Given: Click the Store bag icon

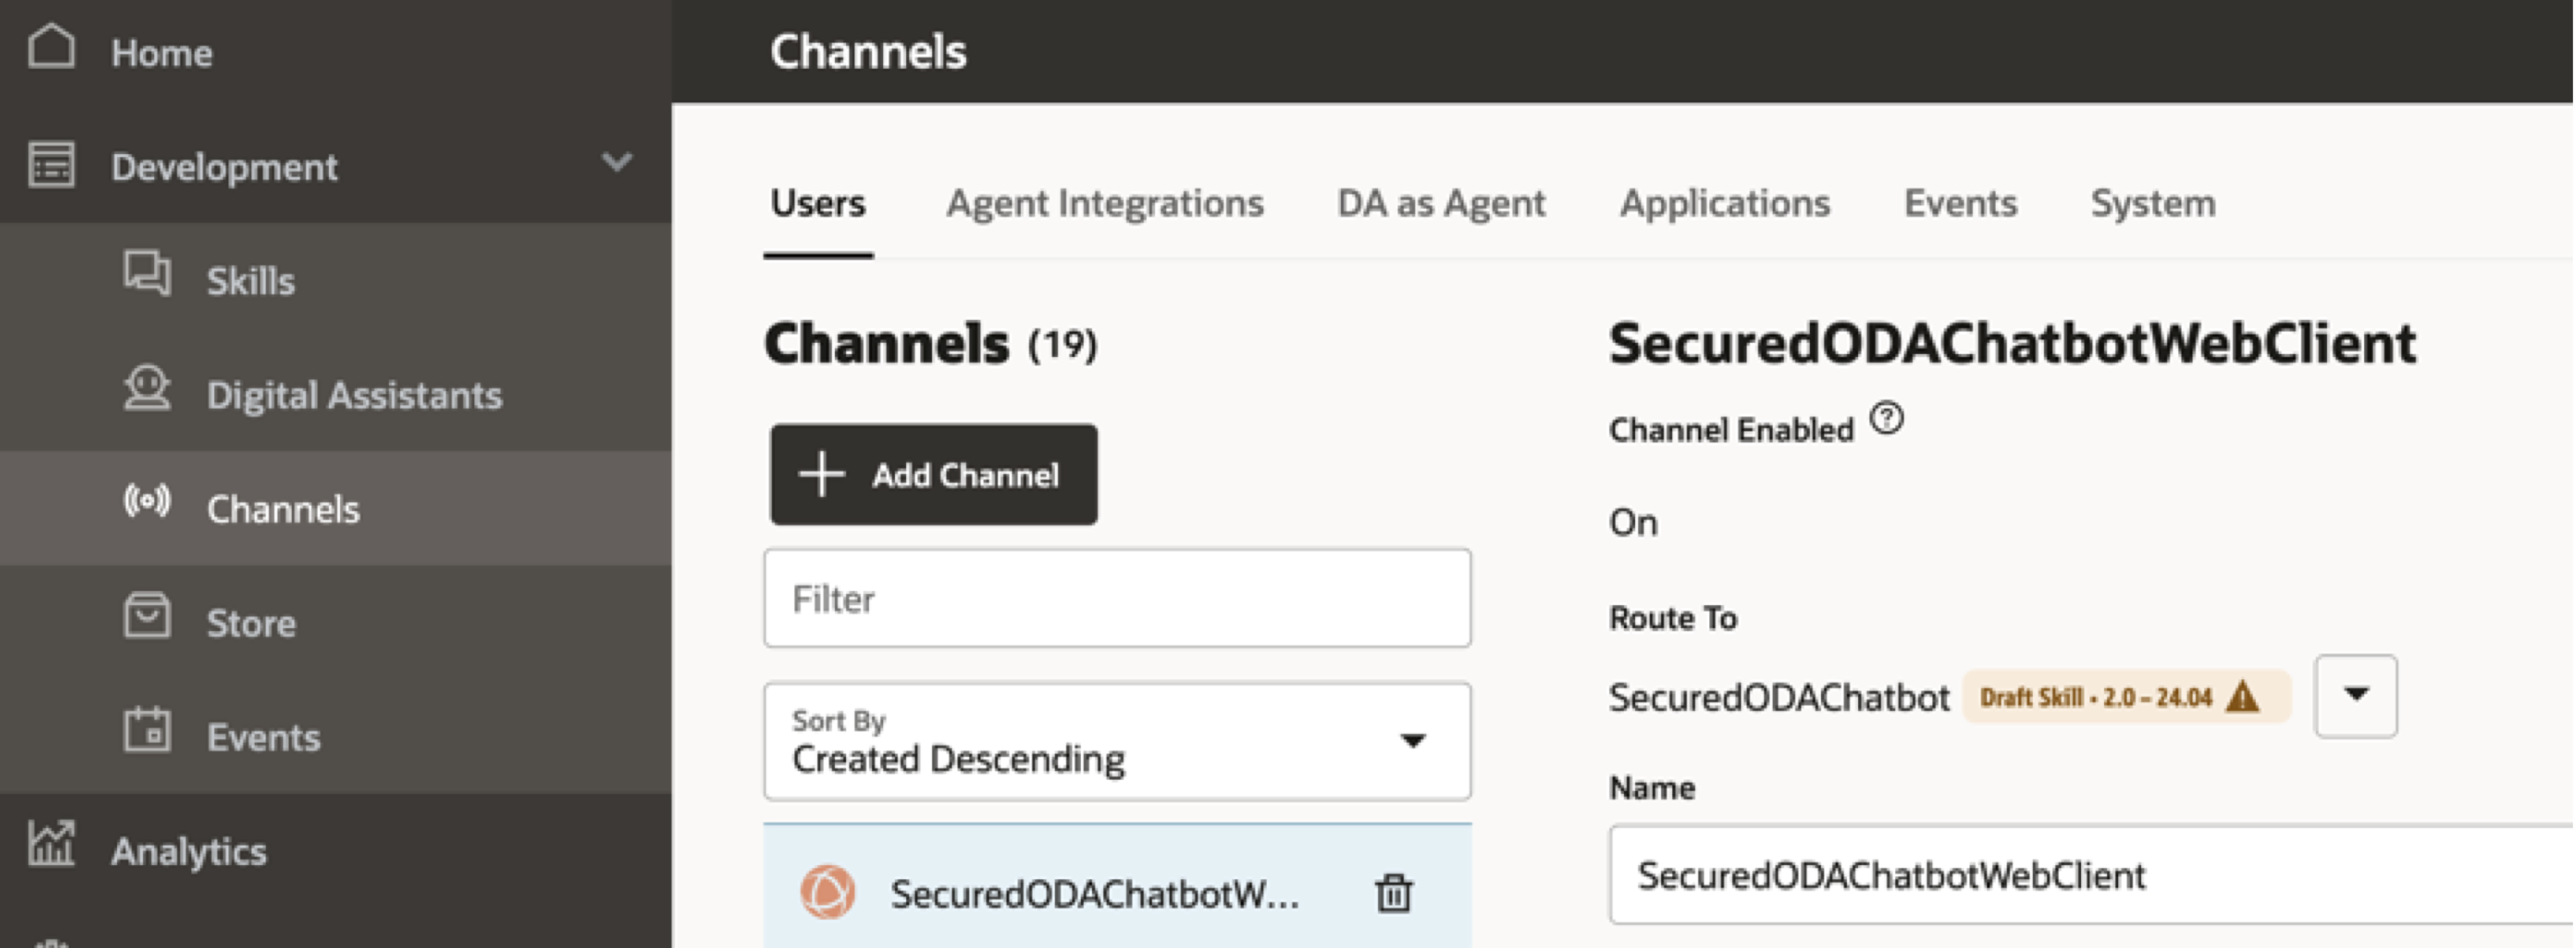Looking at the screenshot, I should pyautogui.click(x=147, y=615).
